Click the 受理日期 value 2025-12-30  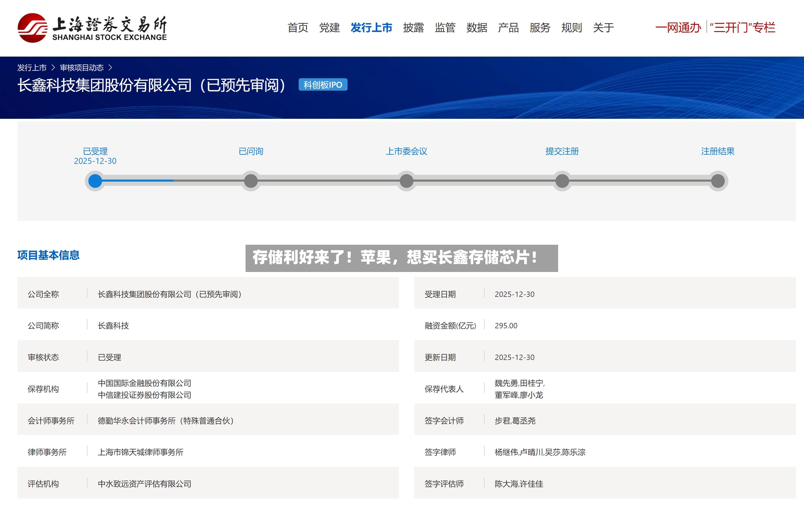tap(514, 294)
